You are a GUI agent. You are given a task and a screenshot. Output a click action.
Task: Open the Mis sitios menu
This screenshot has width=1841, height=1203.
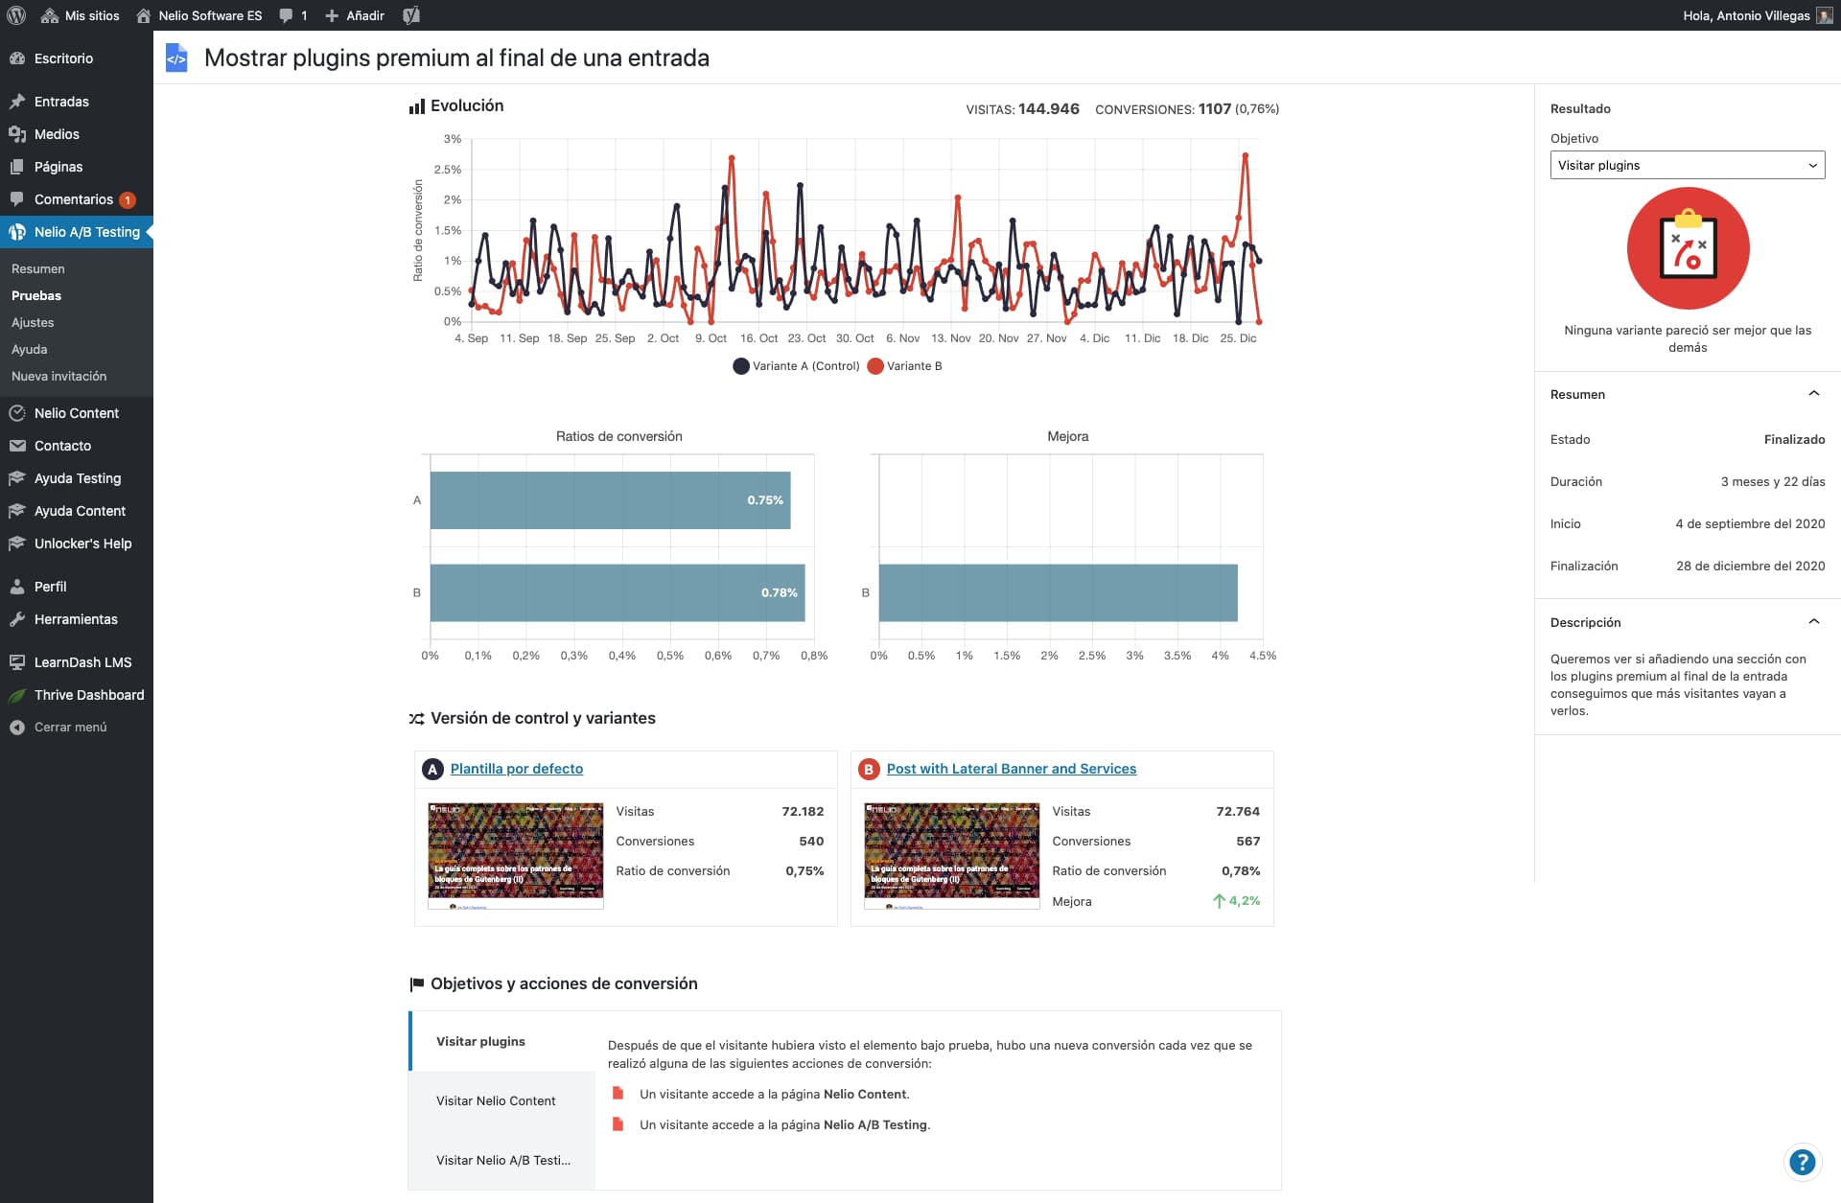click(81, 15)
